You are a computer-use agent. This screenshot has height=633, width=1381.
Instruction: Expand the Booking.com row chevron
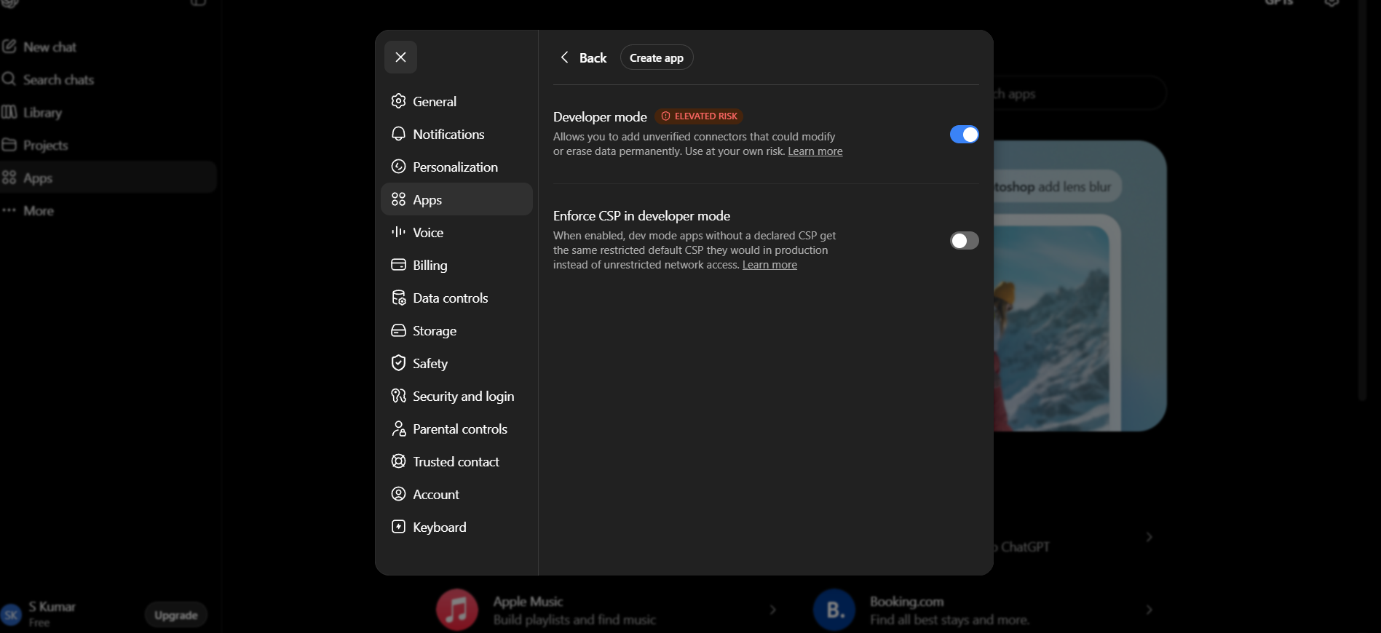pyautogui.click(x=1149, y=610)
